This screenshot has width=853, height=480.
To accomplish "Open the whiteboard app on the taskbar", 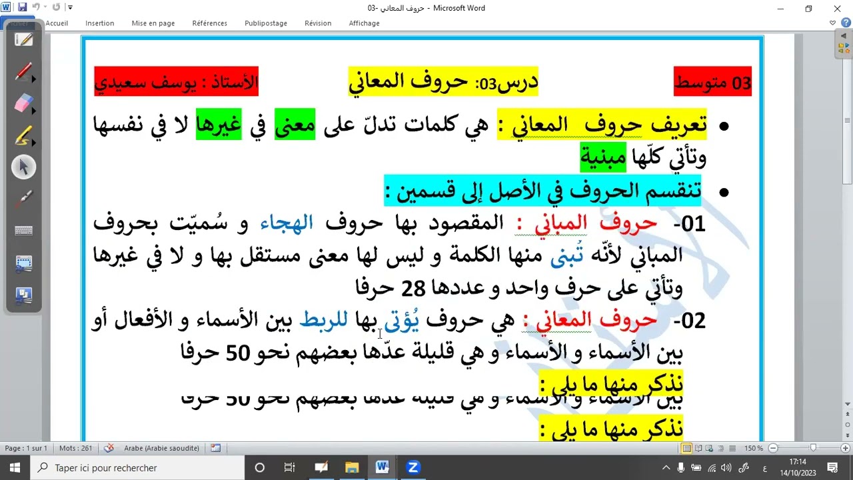I will tap(321, 468).
